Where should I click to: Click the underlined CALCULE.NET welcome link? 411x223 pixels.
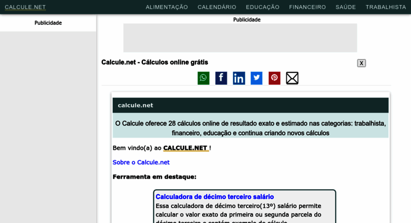pos(186,148)
